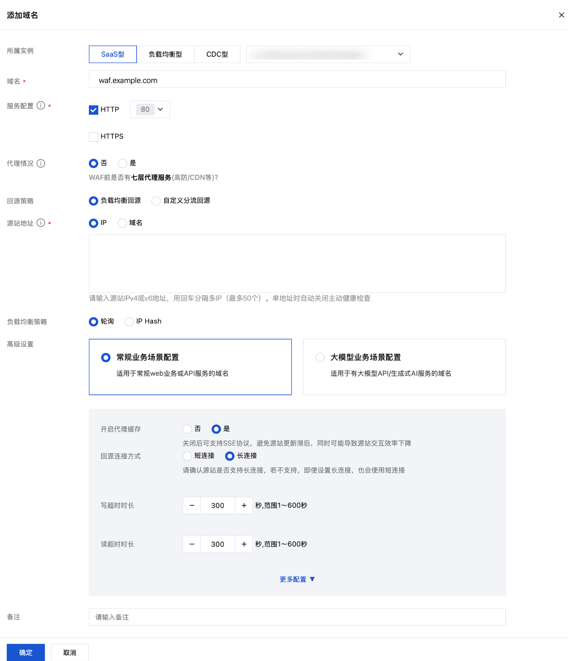Image resolution: width=570 pixels, height=661 pixels.
Task: Switch to 负载均衡型 instance type
Action: coord(165,54)
